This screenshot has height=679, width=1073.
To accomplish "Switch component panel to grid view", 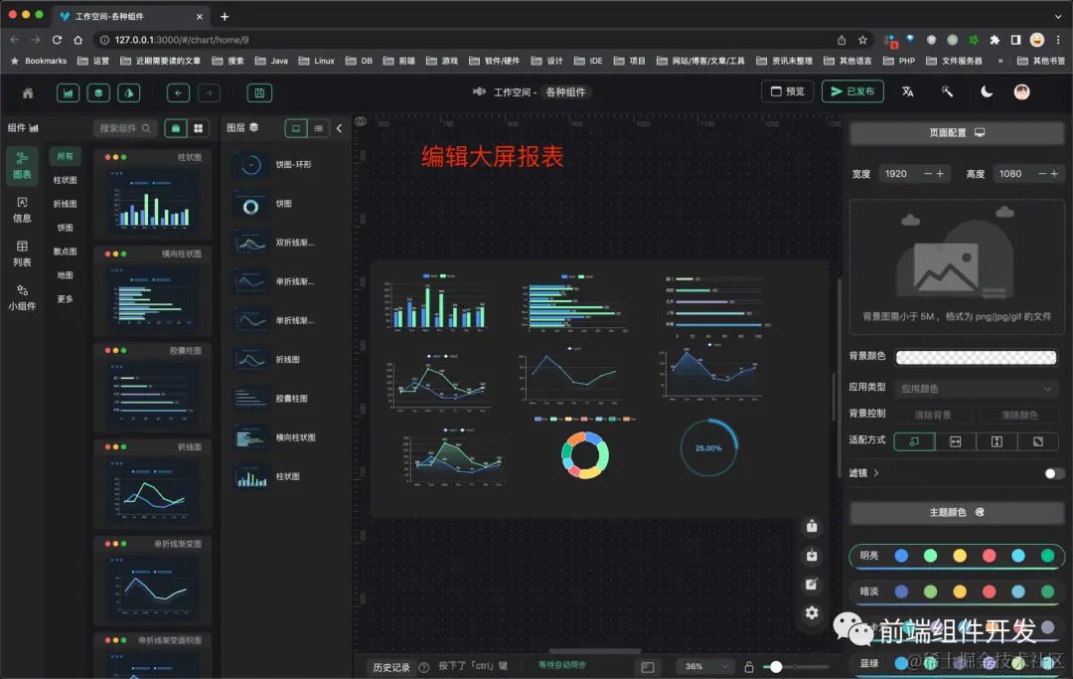I will click(x=201, y=128).
